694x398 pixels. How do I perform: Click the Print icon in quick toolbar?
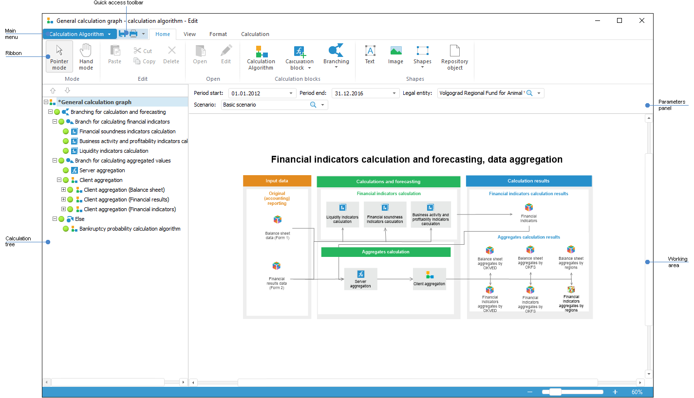point(133,34)
